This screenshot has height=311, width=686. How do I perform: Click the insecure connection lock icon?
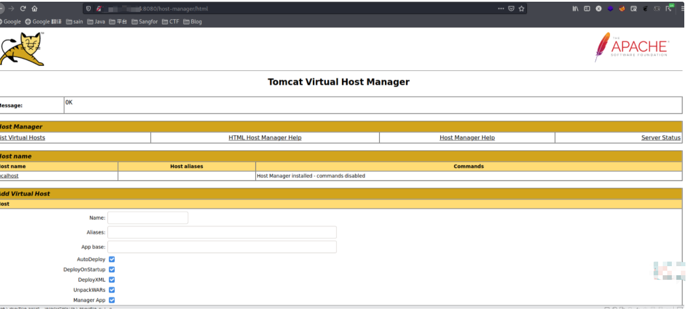pyautogui.click(x=99, y=9)
